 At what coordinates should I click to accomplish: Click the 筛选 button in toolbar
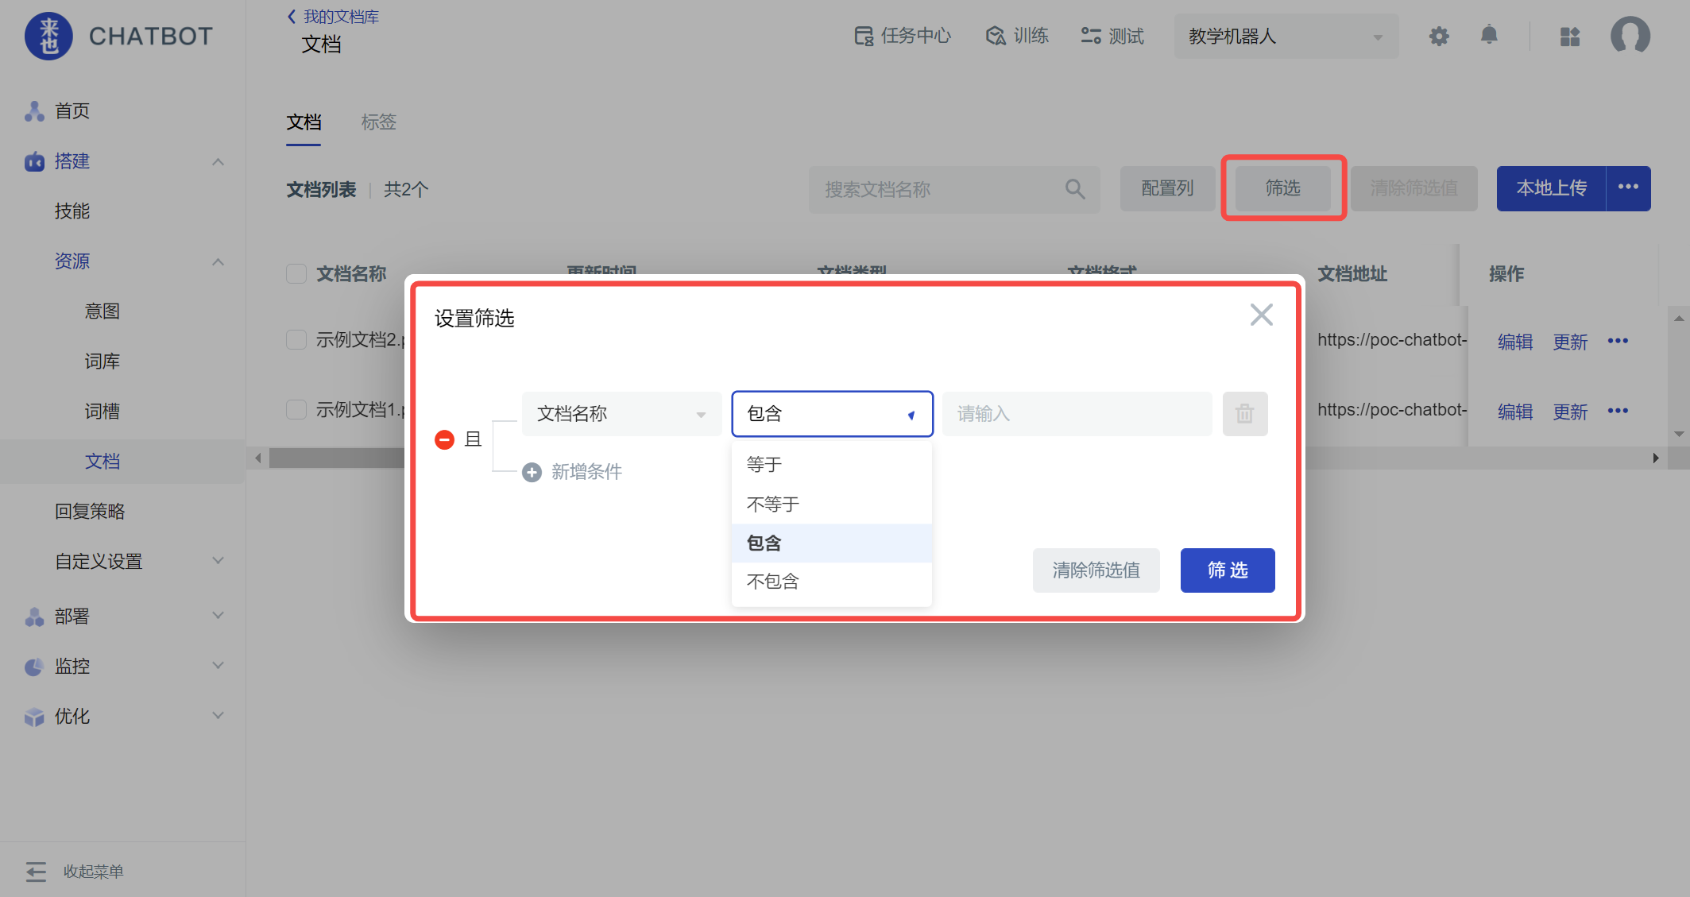1283,188
